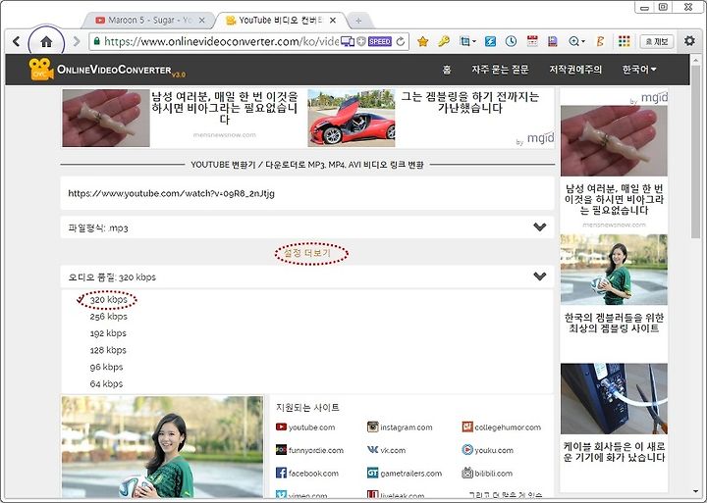
Task: Click the 제보 report button
Action: (657, 41)
